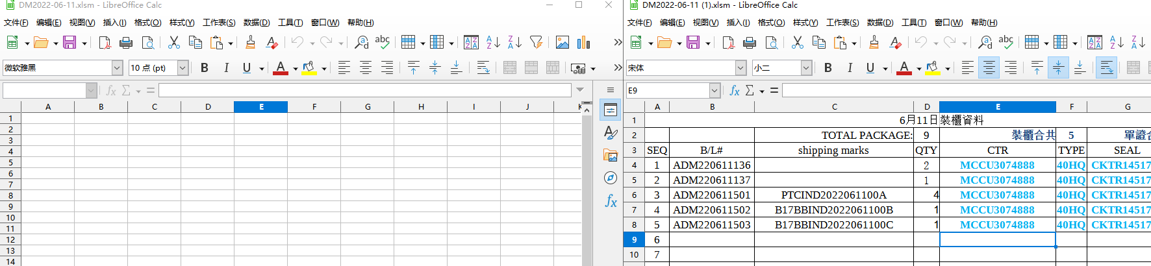Toggle Italic in the left window
Screen dimensions: 1151x266
(x=225, y=67)
